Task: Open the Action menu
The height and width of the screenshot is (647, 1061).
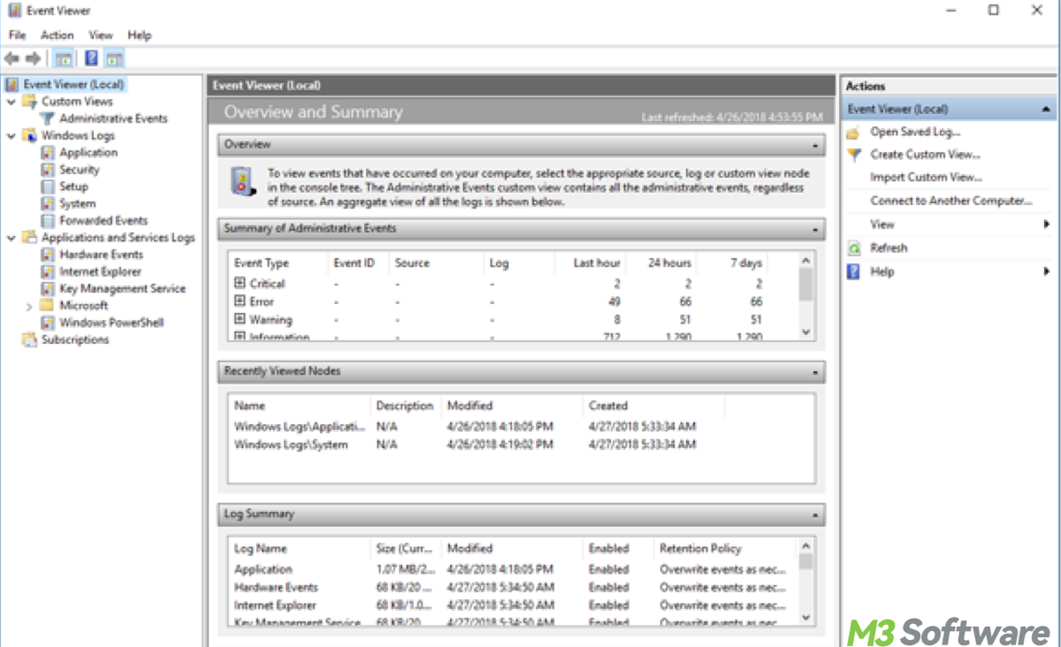Action: click(x=57, y=35)
